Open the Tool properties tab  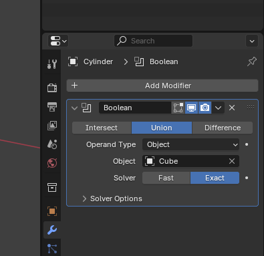[x=52, y=63]
